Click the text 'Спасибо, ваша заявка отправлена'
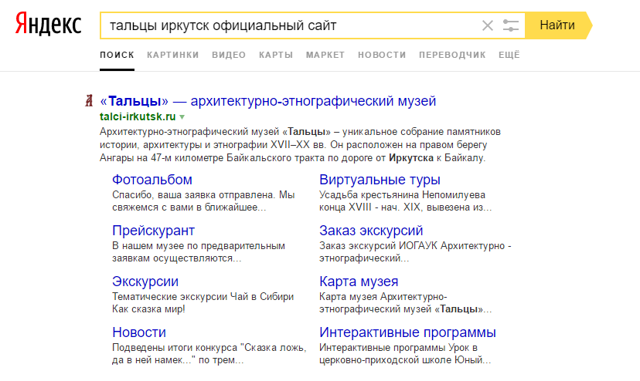This screenshot has width=640, height=381. [193, 195]
